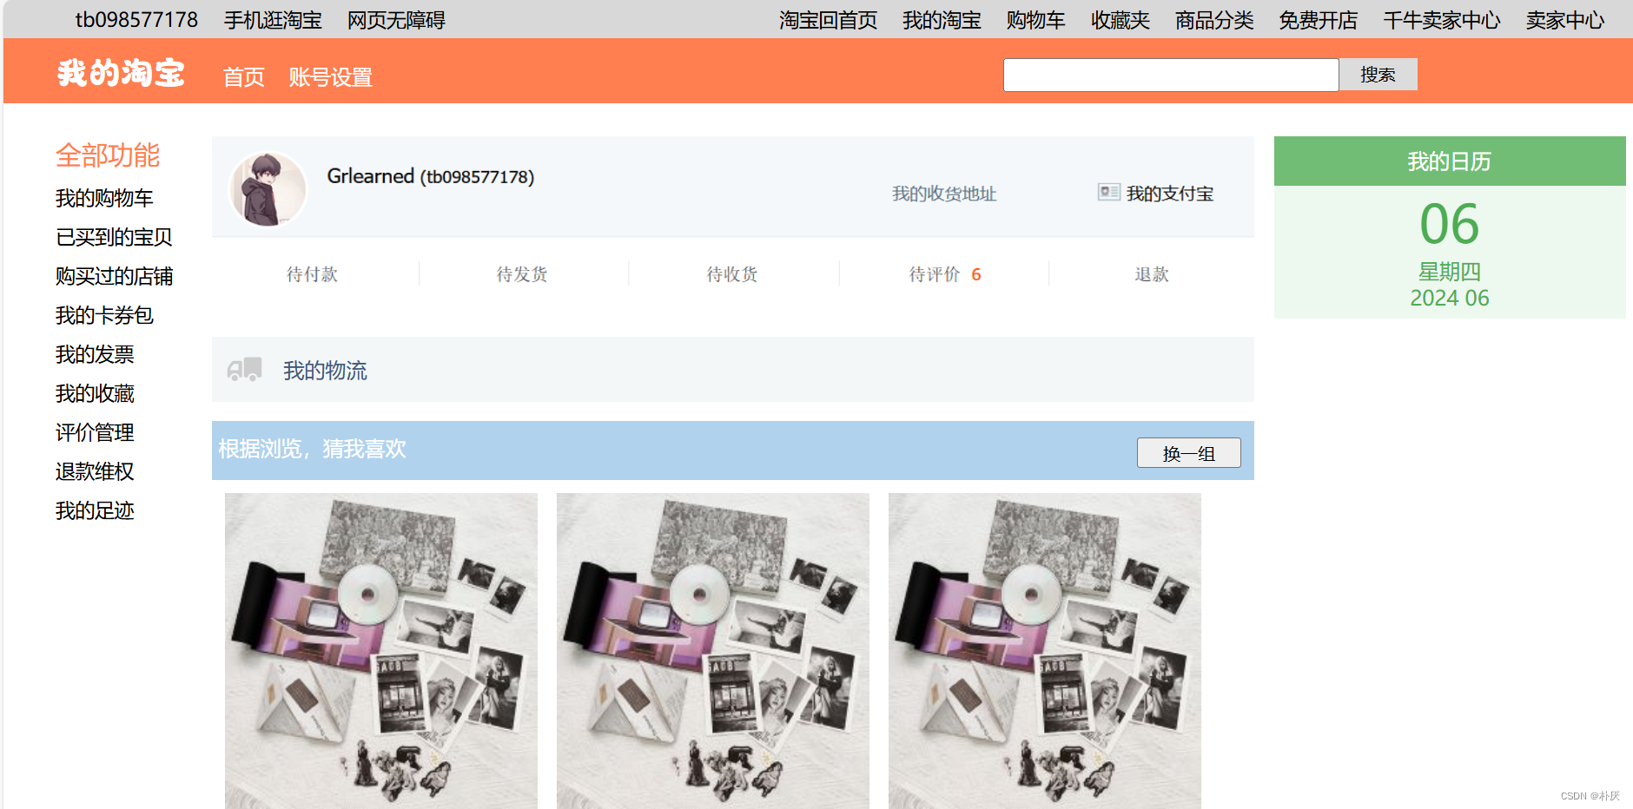The image size is (1633, 809).
Task: Open 我的卡券包 in the sidebar
Action: coord(104,315)
